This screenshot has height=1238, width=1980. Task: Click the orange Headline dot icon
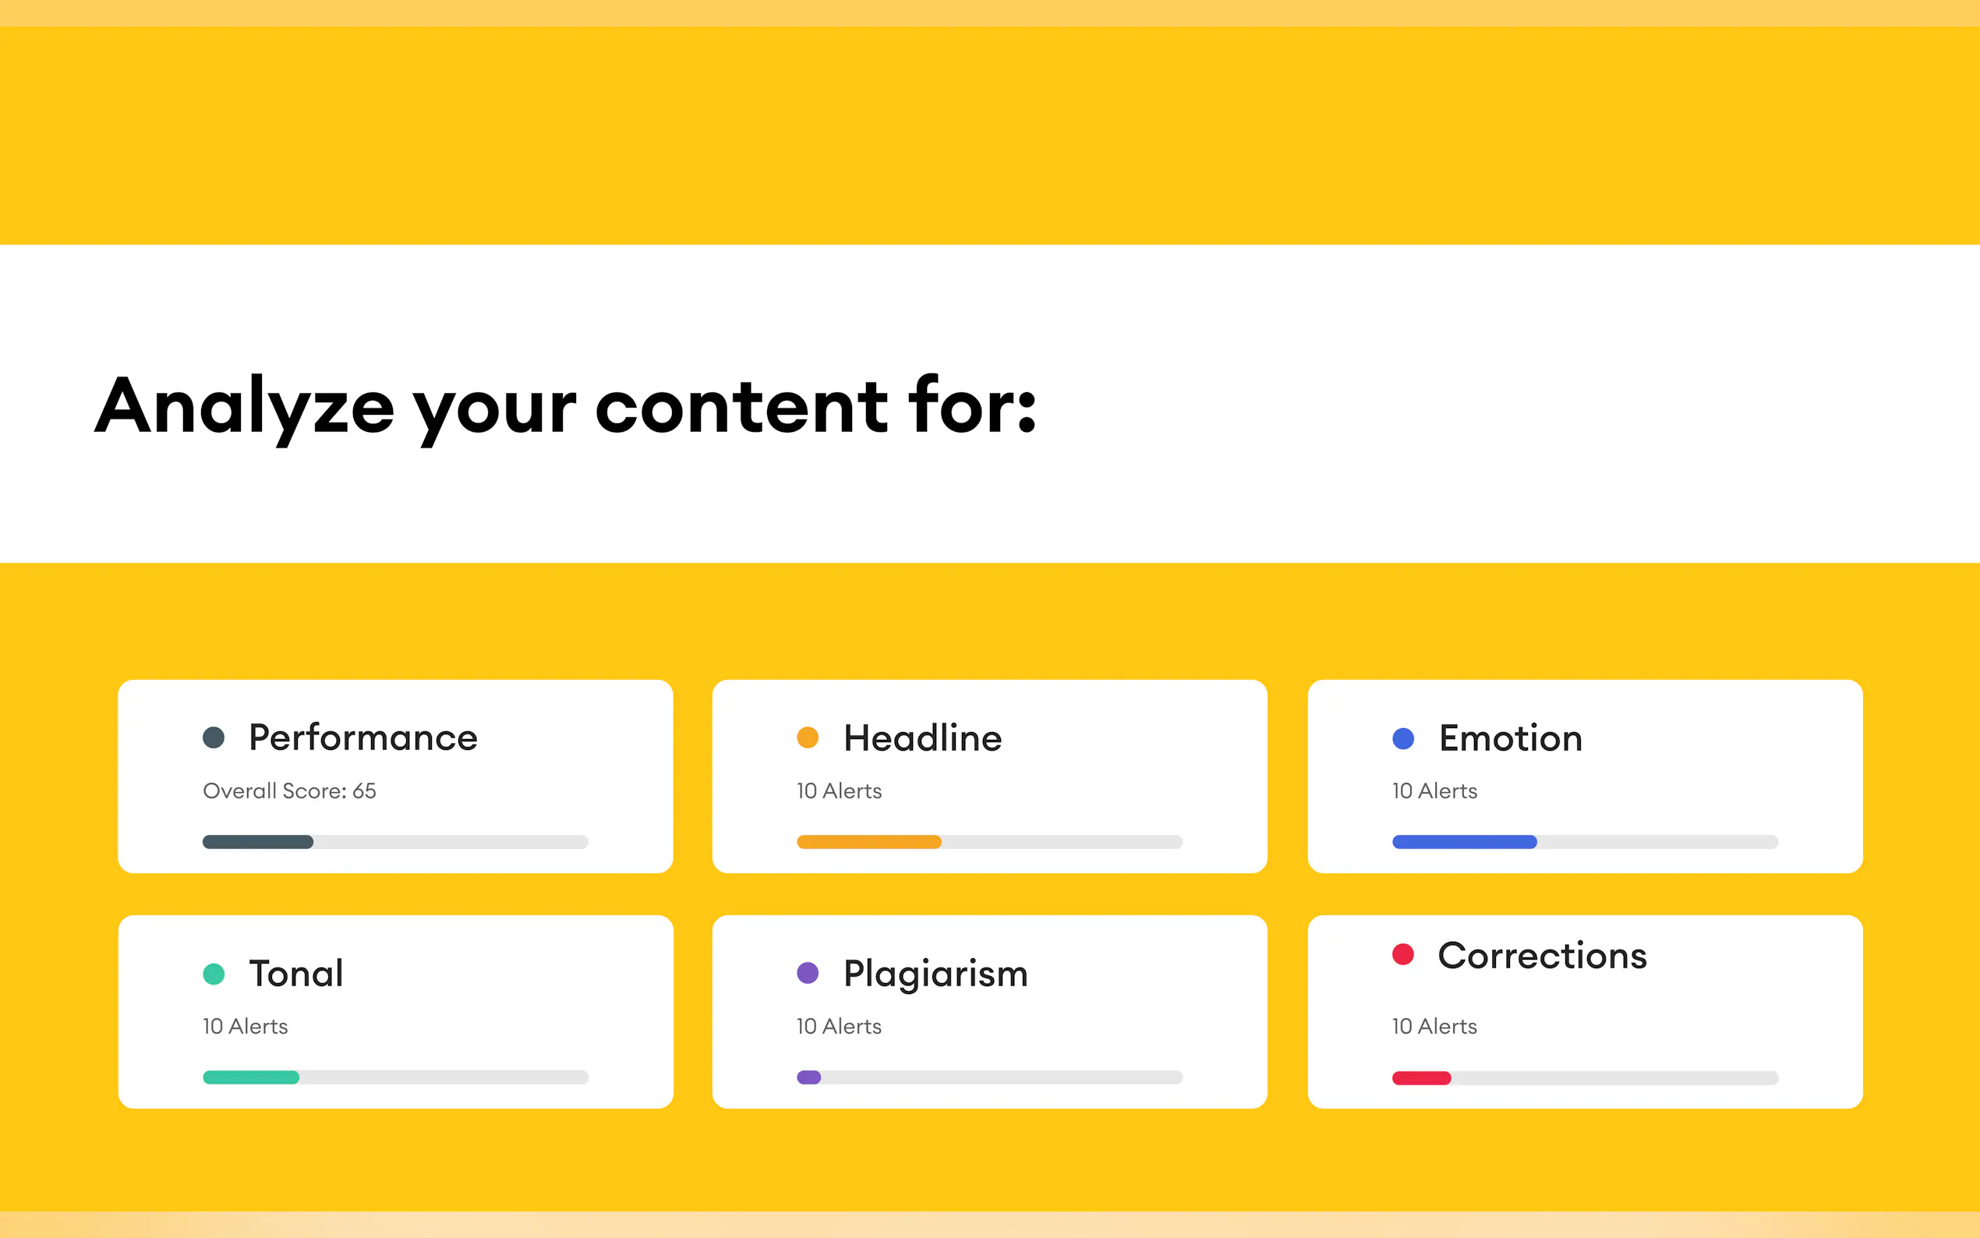tap(808, 737)
